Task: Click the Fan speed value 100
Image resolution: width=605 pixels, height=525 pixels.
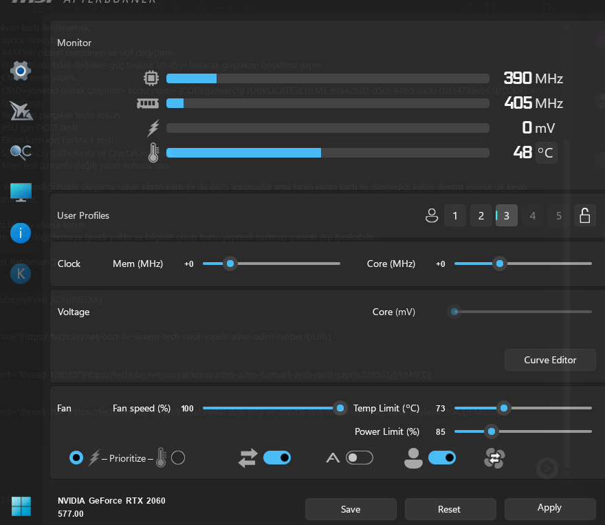Action: click(x=187, y=409)
